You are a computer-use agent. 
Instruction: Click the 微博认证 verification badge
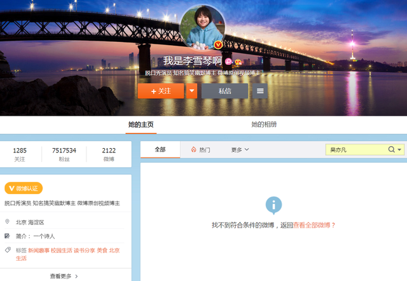[24, 188]
